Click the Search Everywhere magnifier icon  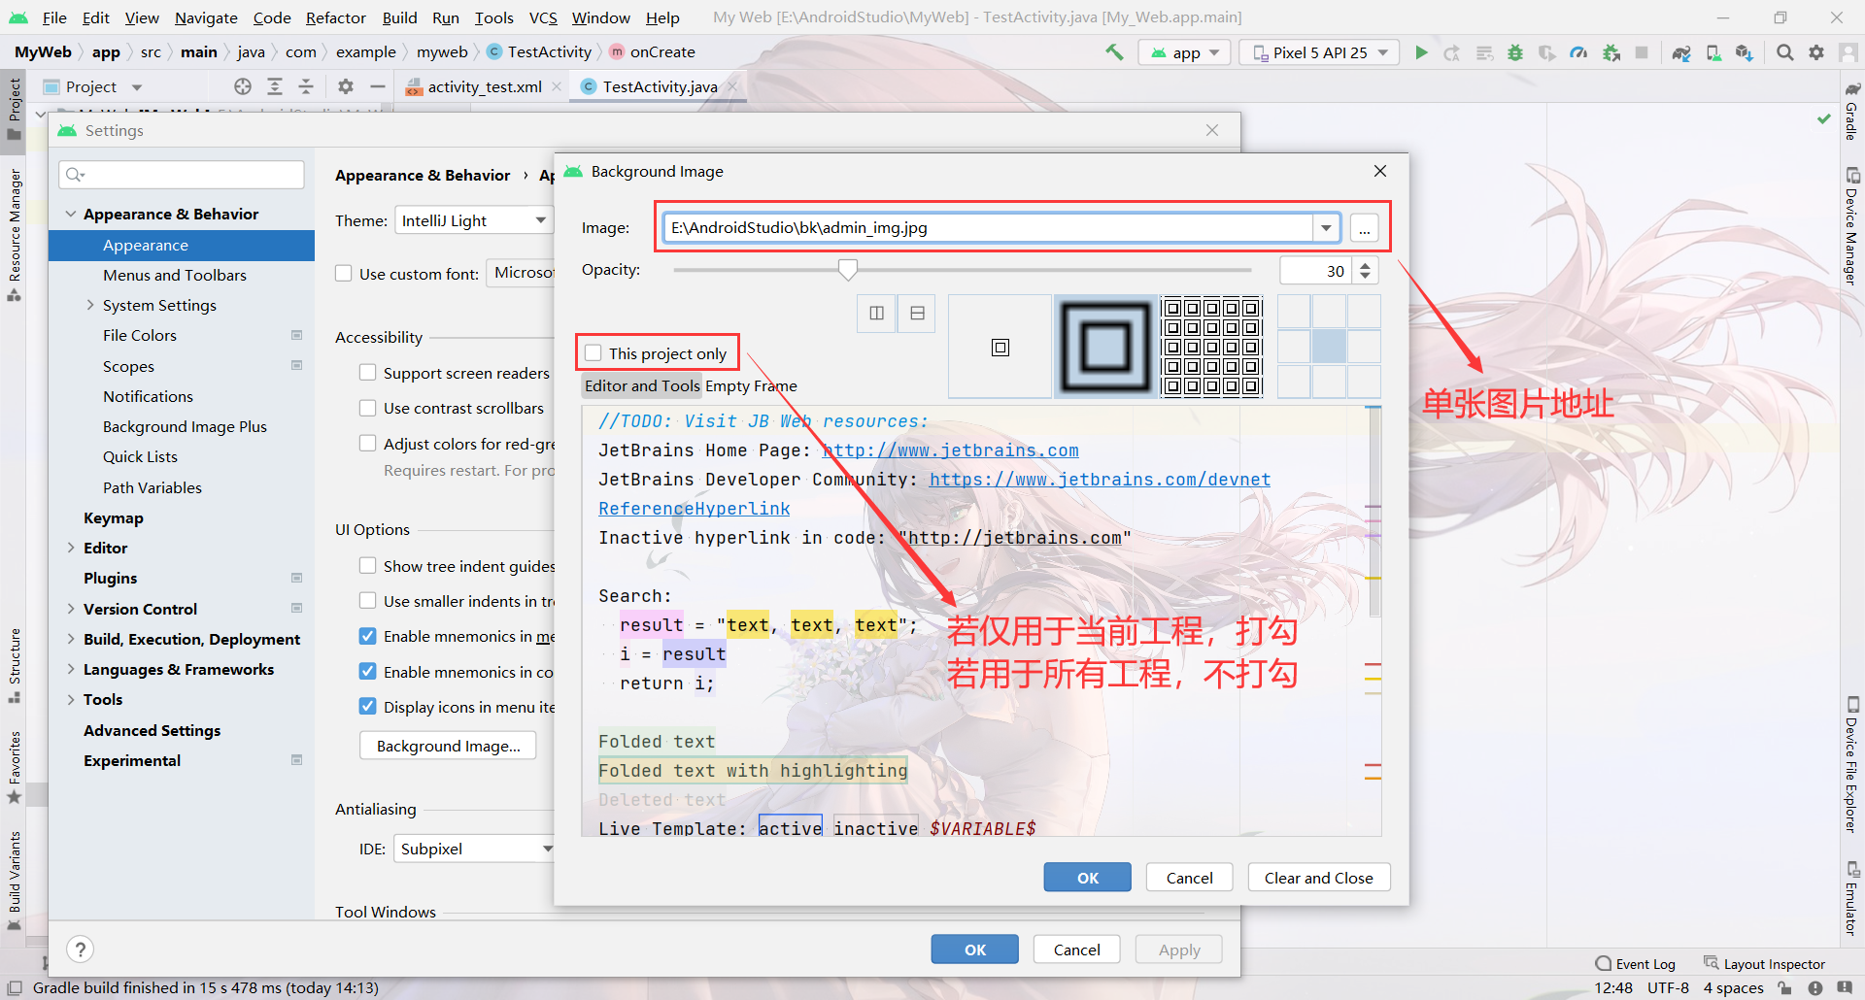click(x=1784, y=52)
